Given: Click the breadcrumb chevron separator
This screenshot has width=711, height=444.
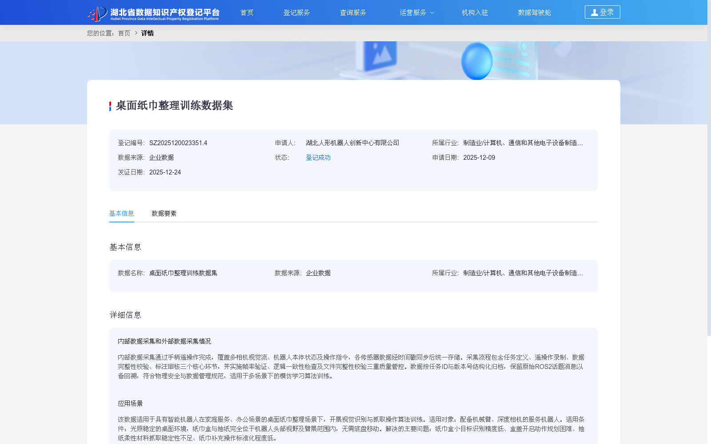Looking at the screenshot, I should click(x=136, y=33).
